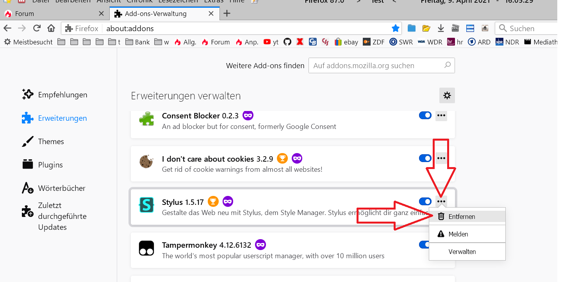569x282 pixels.
Task: Click the portrait picture toolbar icon
Action: pyautogui.click(x=485, y=28)
